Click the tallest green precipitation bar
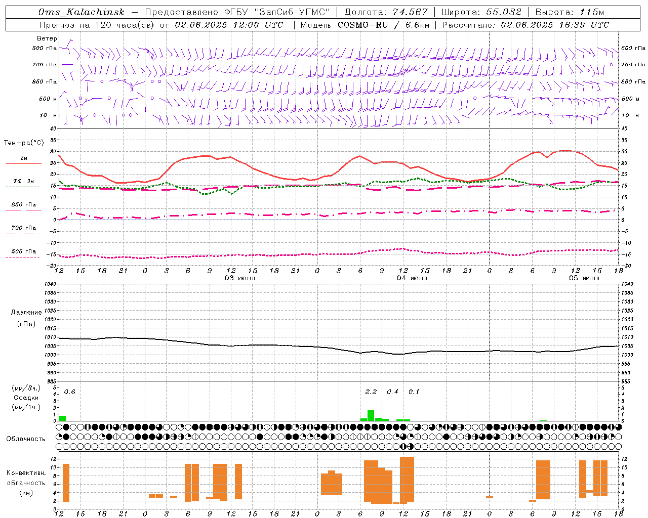 371,416
